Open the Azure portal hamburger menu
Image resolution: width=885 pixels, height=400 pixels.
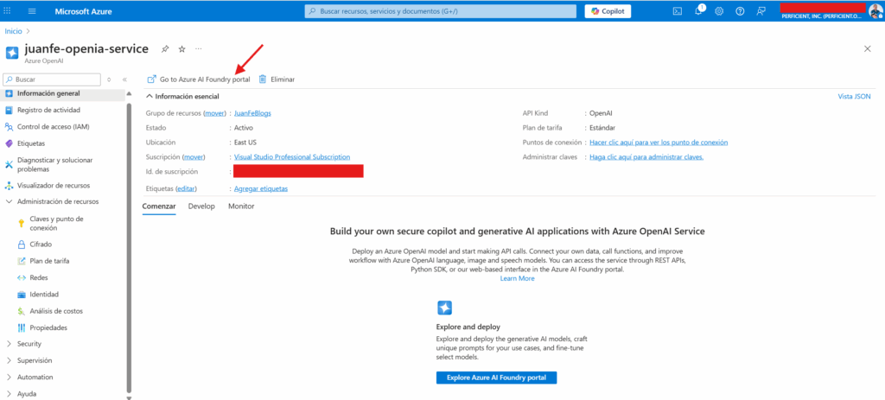point(32,11)
